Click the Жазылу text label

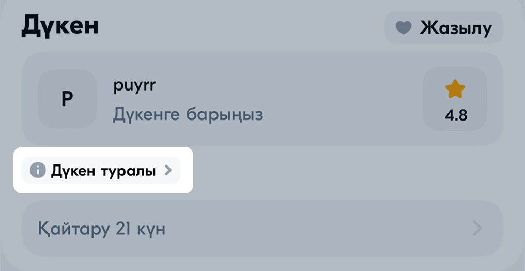pos(456,28)
